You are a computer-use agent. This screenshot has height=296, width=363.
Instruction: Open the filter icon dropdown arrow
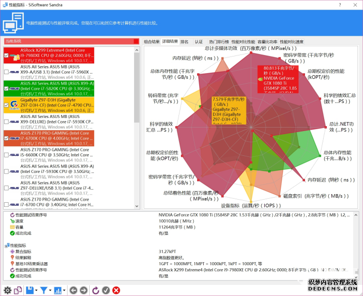(x=50, y=290)
